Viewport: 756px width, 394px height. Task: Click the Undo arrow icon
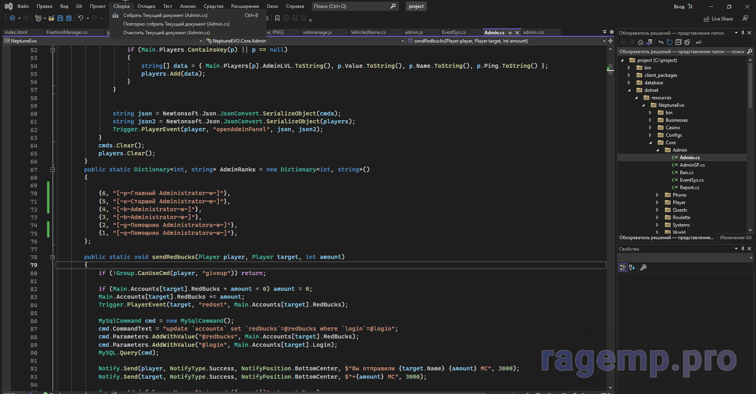point(80,18)
